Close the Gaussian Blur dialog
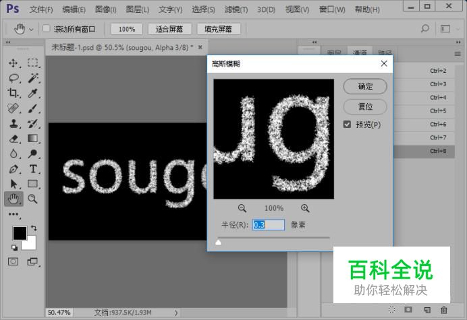 tap(384, 63)
